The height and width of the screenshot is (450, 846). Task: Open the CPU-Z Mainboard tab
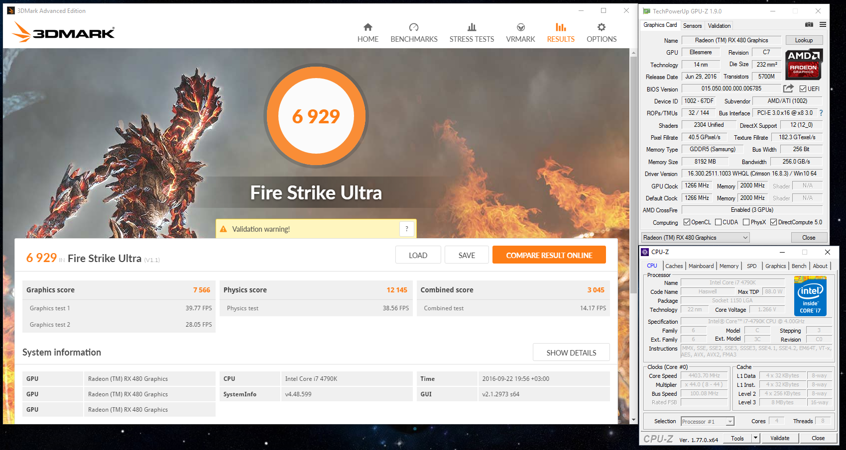click(701, 266)
